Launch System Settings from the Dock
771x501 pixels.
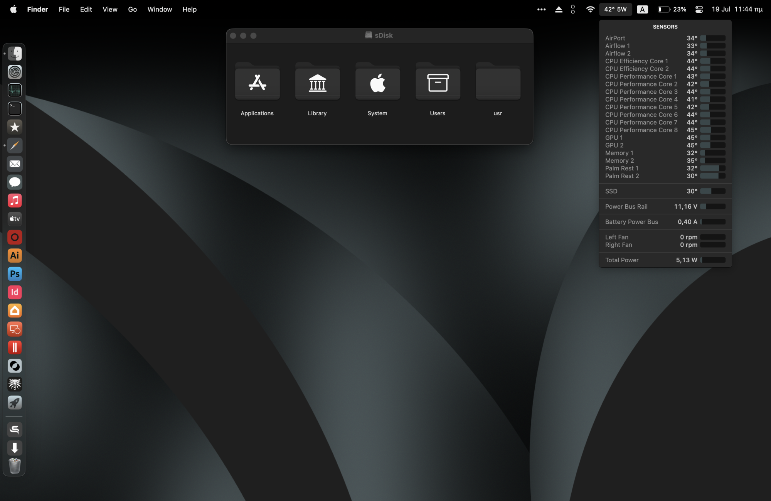[15, 72]
